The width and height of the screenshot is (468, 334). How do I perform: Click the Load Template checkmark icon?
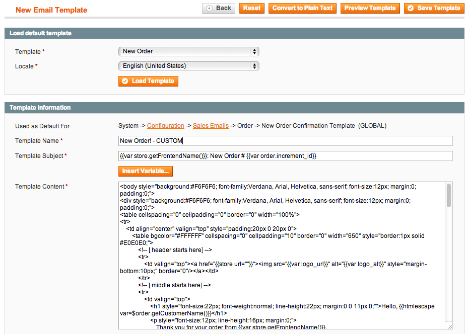click(125, 81)
